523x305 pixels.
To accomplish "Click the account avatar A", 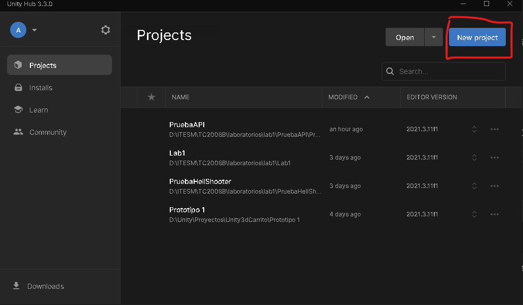I will click(x=18, y=30).
